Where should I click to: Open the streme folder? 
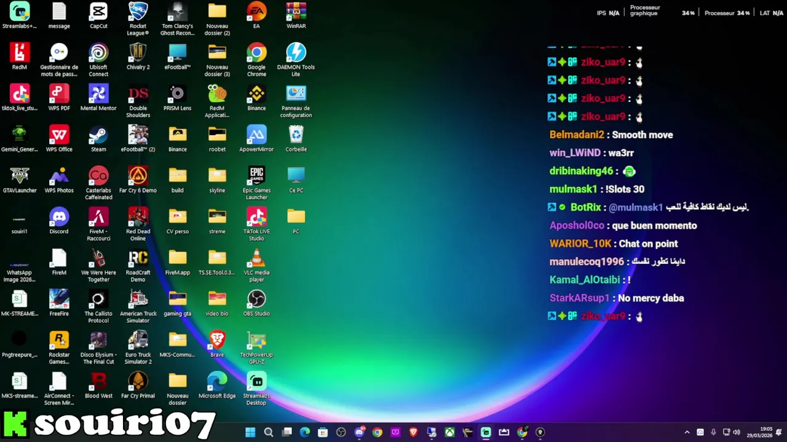point(217,221)
